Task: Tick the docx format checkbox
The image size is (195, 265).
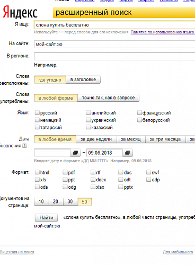Action: coord(93,180)
